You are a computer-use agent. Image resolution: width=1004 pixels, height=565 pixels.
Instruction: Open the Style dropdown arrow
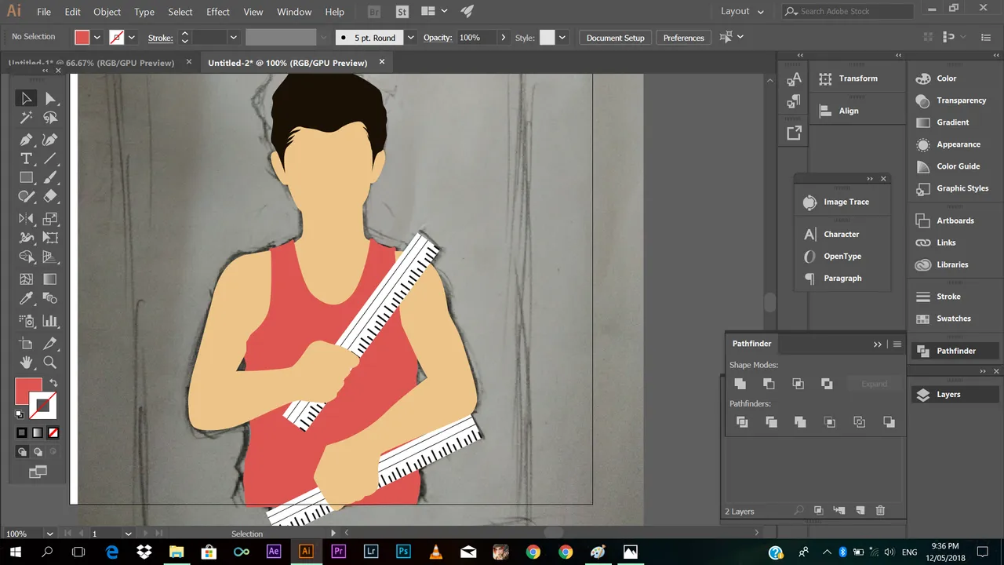coord(564,38)
